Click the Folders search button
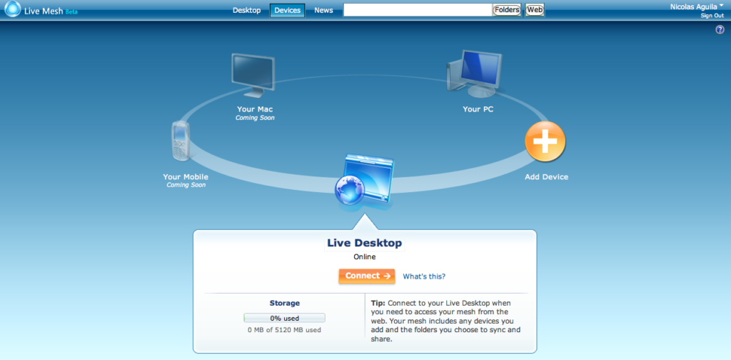This screenshot has width=731, height=360. 507,10
